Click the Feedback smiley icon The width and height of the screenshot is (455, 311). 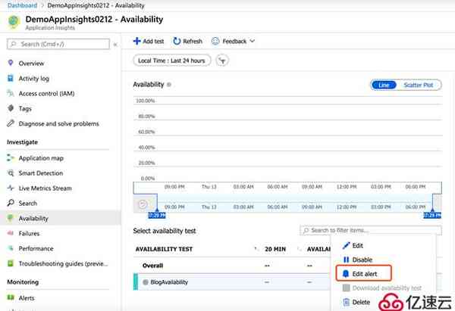click(x=215, y=41)
